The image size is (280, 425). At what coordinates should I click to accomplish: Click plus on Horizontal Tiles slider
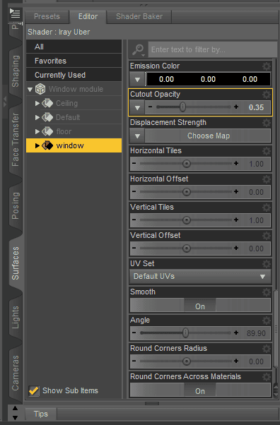pyautogui.click(x=236, y=164)
